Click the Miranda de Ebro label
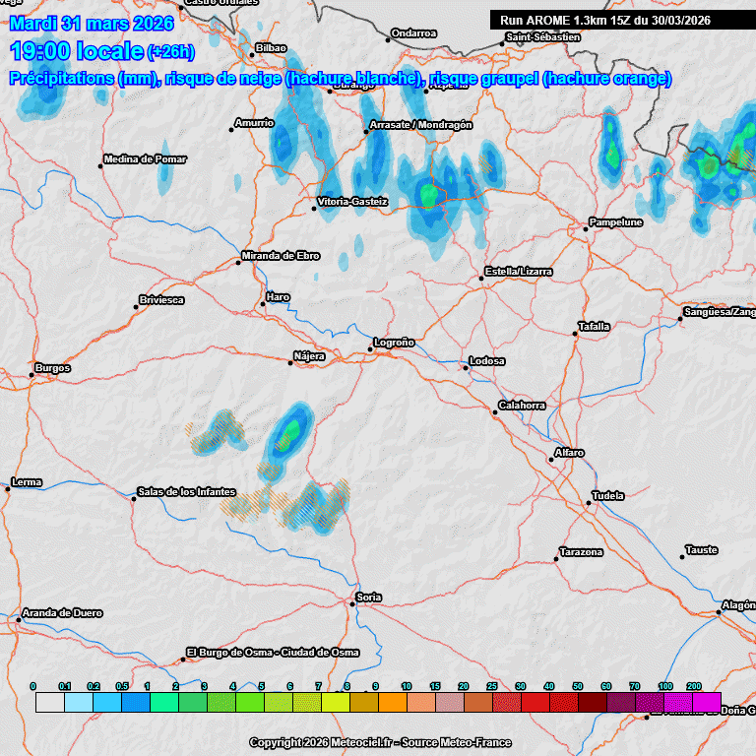This screenshot has height=756, width=756. [281, 256]
